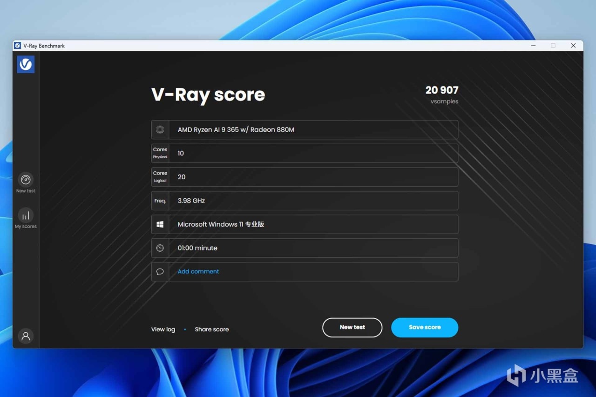596x397 pixels.
Task: Click physical cores value 10
Action: point(181,153)
